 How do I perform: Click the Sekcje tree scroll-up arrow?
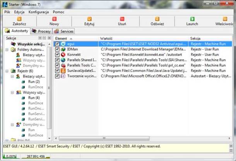pyautogui.click(x=49, y=44)
